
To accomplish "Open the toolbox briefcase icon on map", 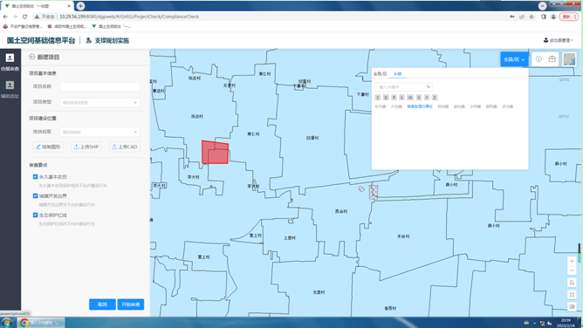I will coord(552,59).
